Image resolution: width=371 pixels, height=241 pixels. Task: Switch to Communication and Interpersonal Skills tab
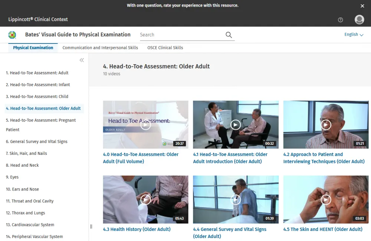[x=100, y=48]
